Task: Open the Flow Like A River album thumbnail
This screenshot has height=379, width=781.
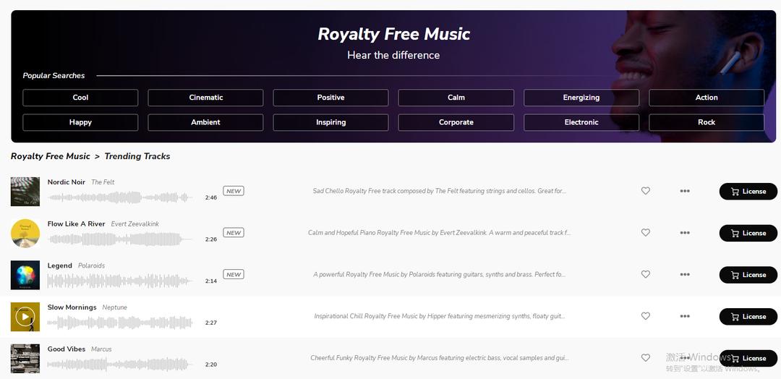Action: point(25,234)
